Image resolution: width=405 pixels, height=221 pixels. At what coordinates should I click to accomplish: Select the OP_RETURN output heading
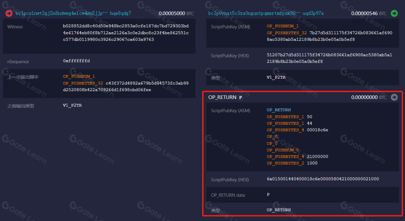222,97
